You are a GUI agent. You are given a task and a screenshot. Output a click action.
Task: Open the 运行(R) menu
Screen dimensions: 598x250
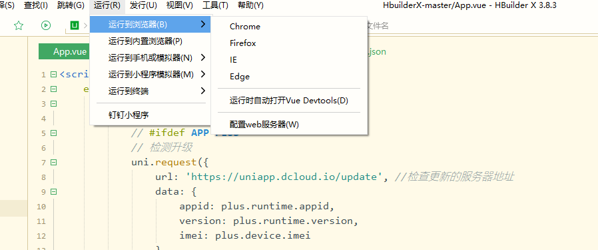[107, 5]
